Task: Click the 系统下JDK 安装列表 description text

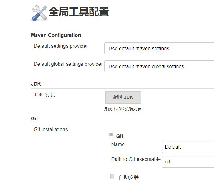Action: (x=123, y=109)
